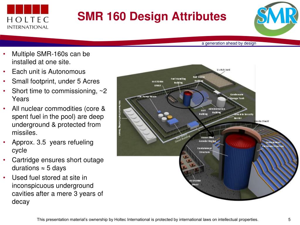Click the upper 'HI-STORM UMAX' label
This screenshot has height=225, width=300.
(158, 83)
